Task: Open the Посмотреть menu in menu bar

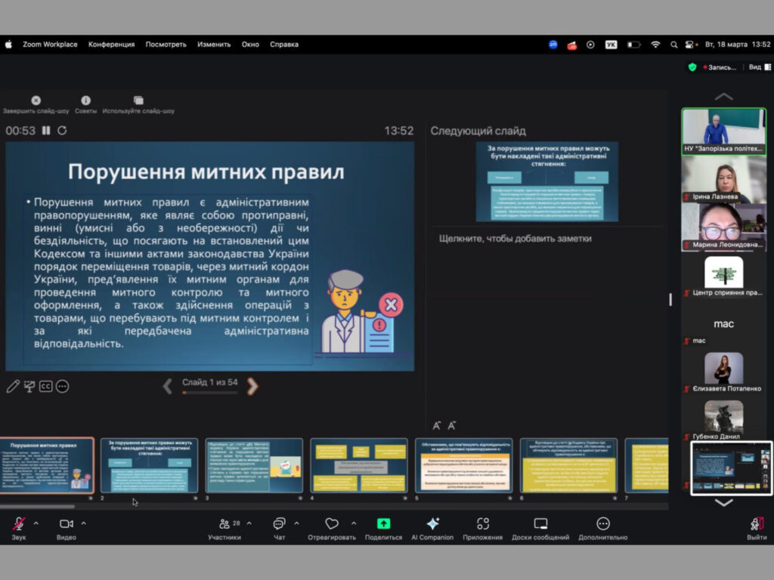Action: coord(166,45)
